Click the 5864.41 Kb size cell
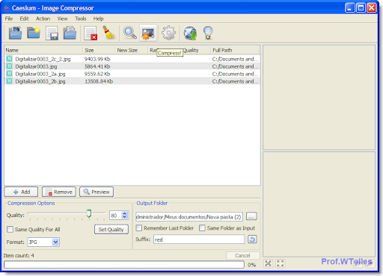The image size is (383, 276). coord(97,66)
